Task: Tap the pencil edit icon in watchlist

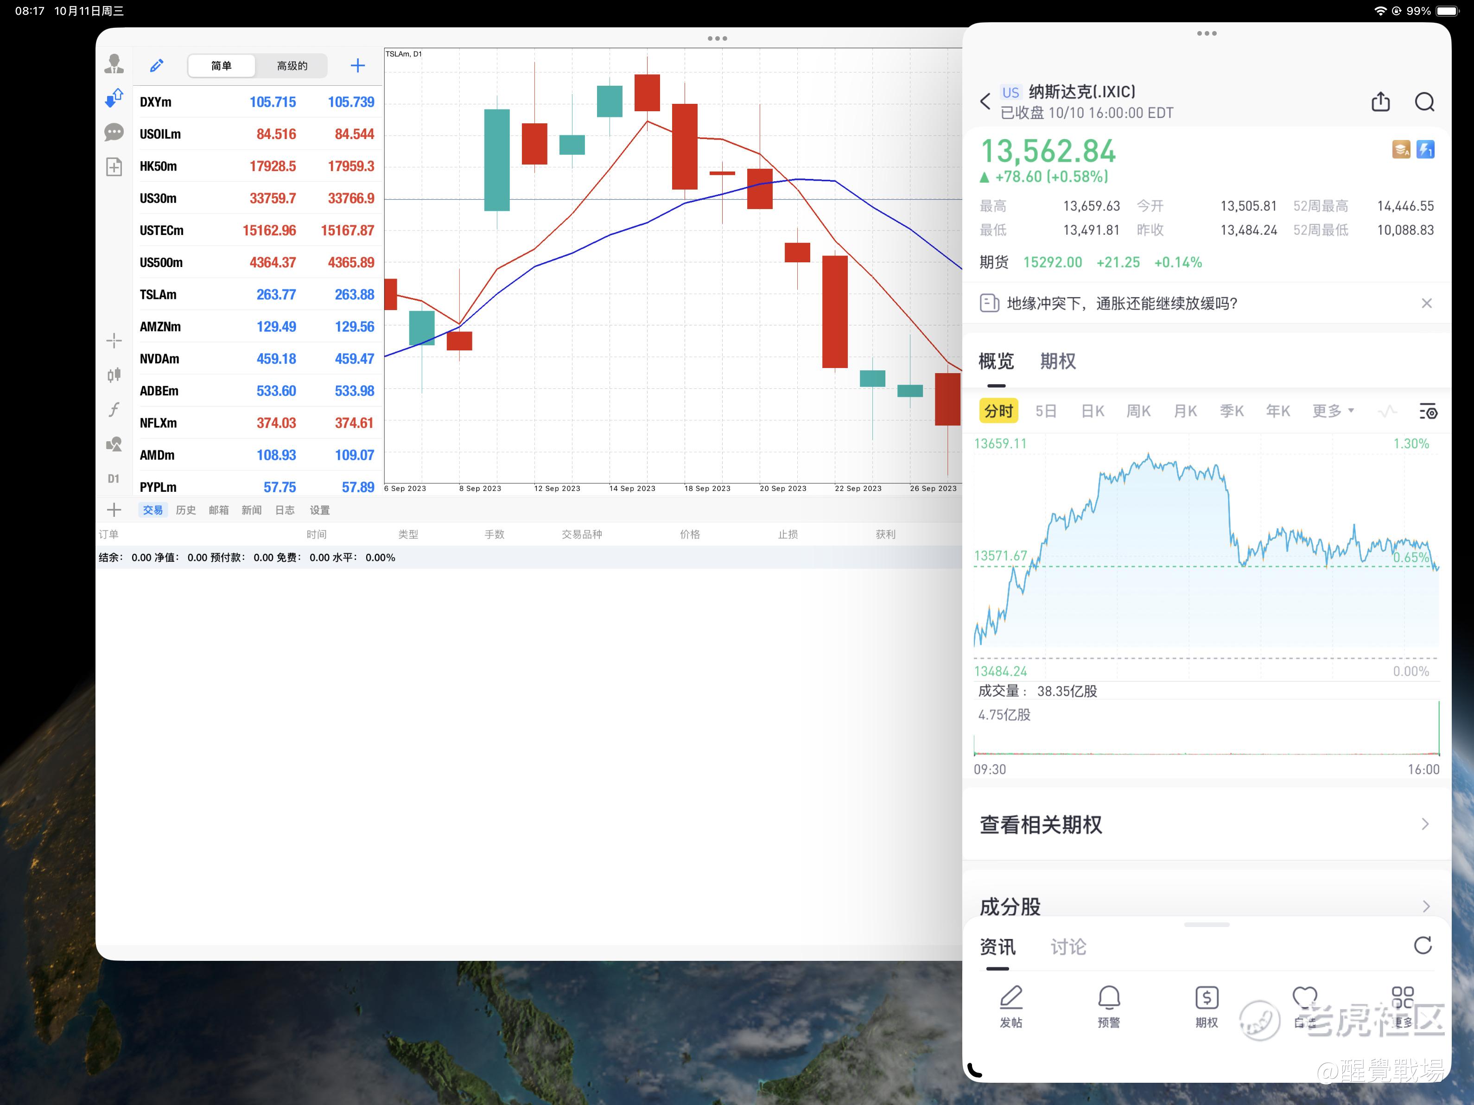Action: click(157, 65)
